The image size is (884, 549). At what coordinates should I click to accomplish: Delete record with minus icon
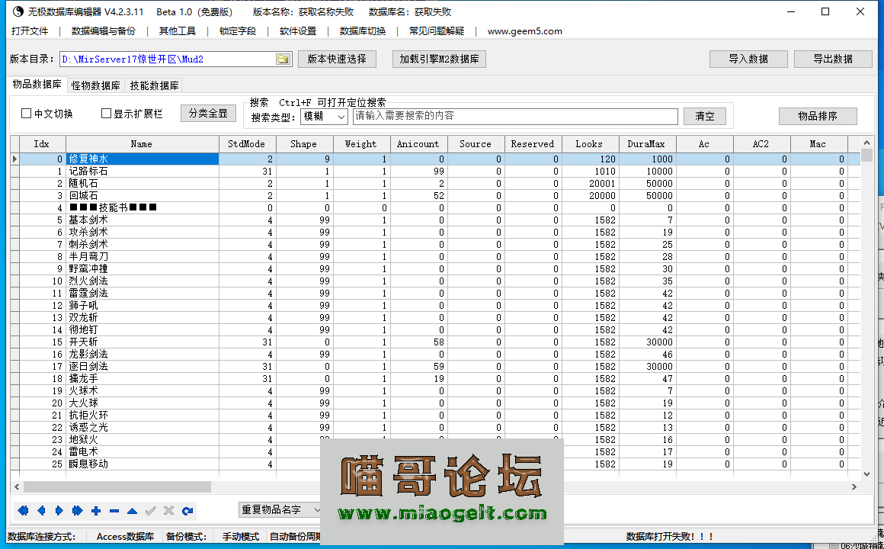114,511
